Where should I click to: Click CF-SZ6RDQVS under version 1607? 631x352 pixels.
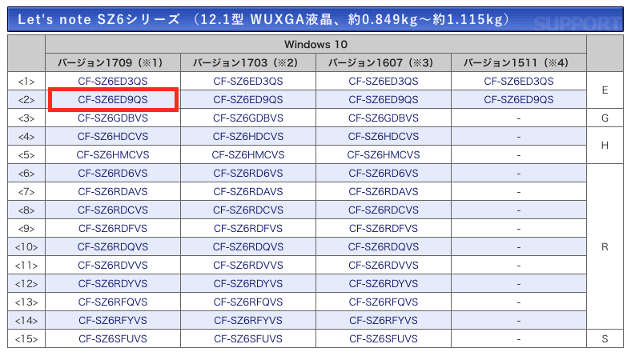tap(383, 246)
